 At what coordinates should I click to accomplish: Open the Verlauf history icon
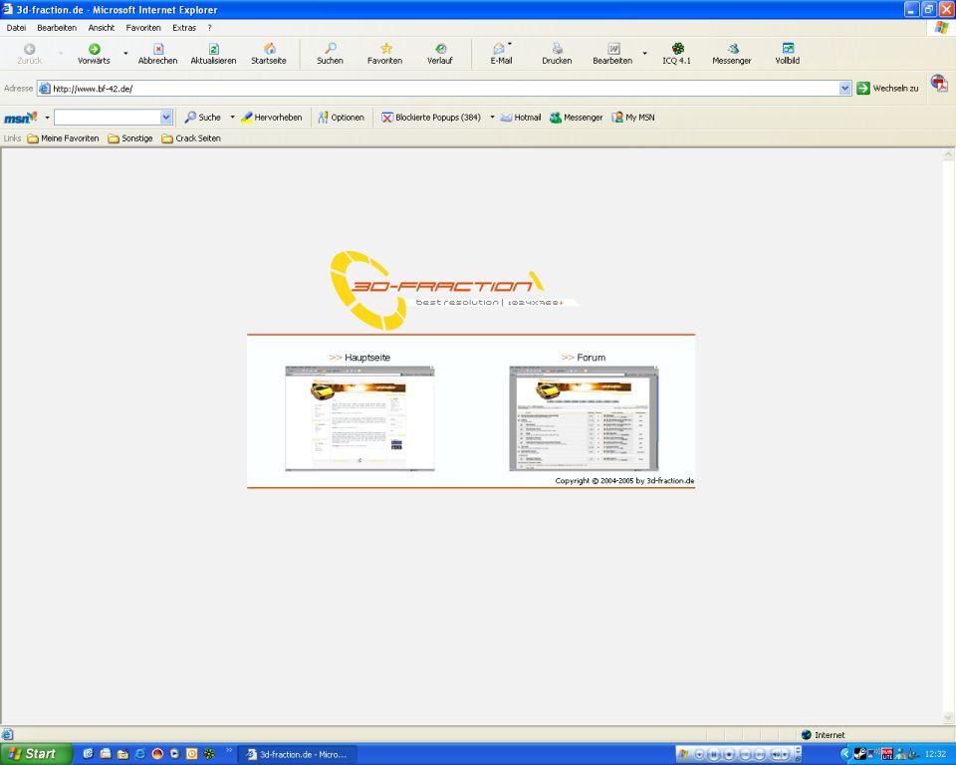tap(440, 49)
